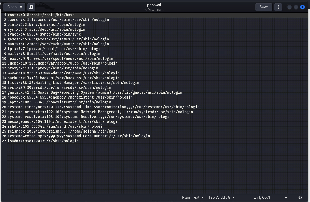Select the games:x:5:60 line
Viewport: 310px width, 202px height.
point(58,39)
